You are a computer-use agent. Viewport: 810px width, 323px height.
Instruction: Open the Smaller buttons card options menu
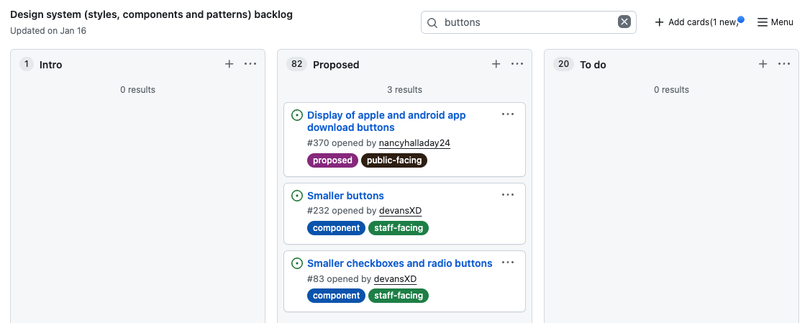click(x=508, y=195)
